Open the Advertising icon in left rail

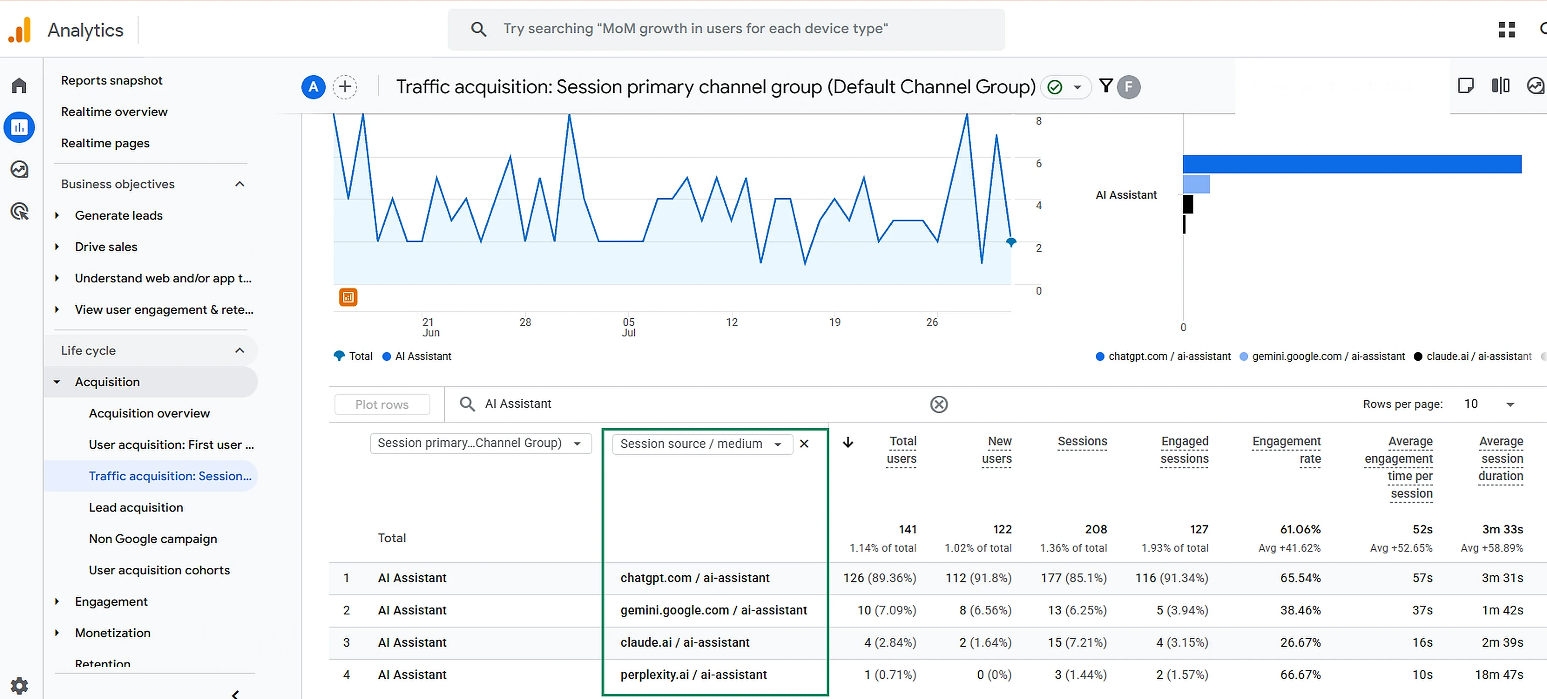(x=19, y=211)
